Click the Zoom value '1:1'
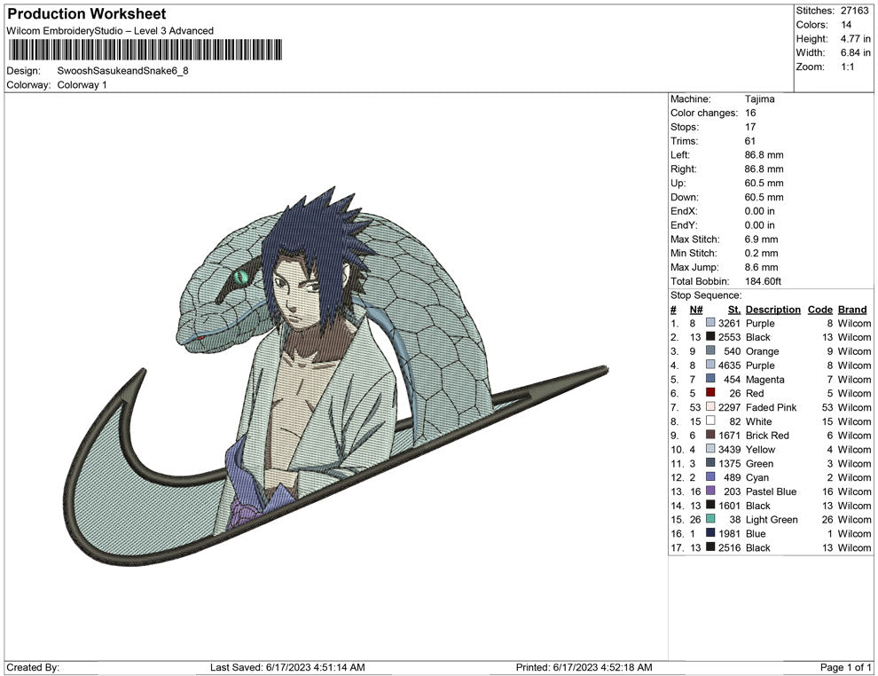 tap(848, 67)
